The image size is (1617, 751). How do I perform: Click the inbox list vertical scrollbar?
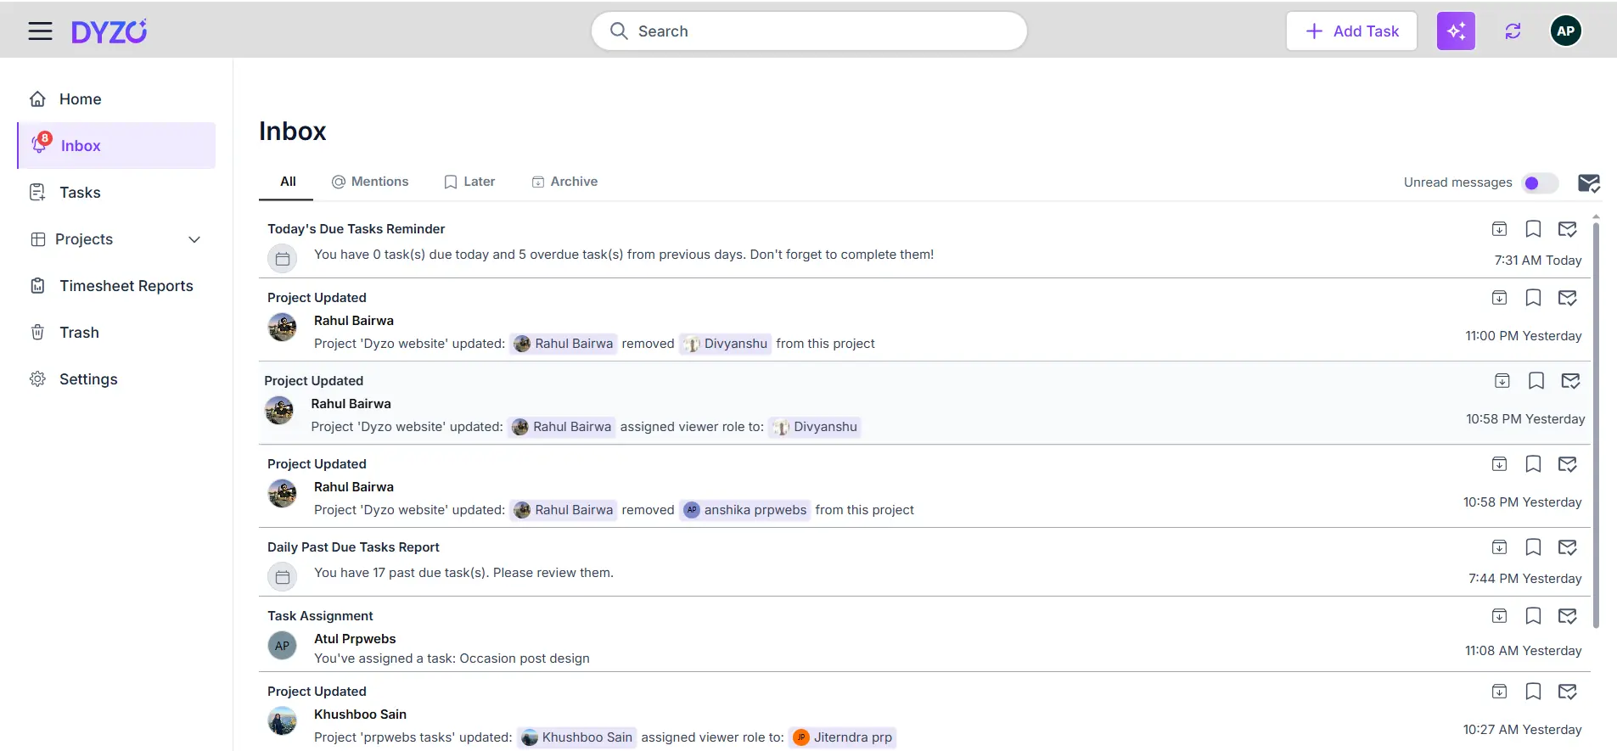[x=1596, y=424]
